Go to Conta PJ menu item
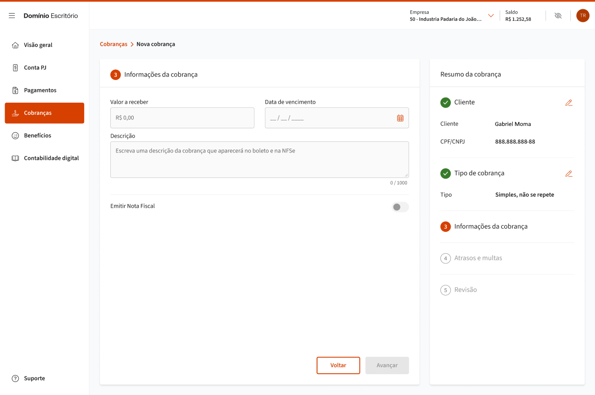This screenshot has height=395, width=595. click(35, 68)
